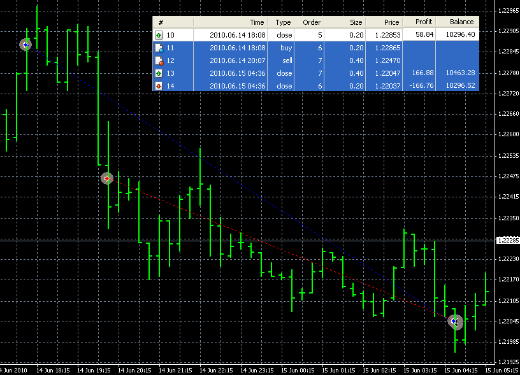Click the current price label 1.22285
This screenshot has width=520, height=375.
tap(508, 240)
